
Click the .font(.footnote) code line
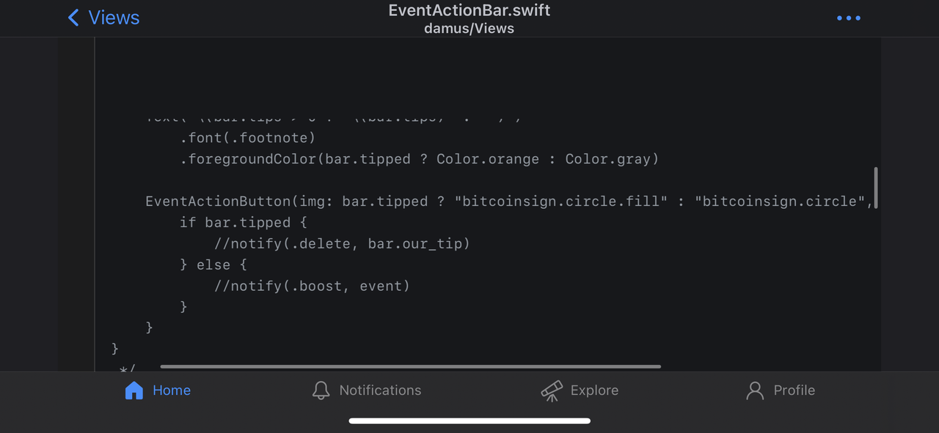(x=247, y=138)
